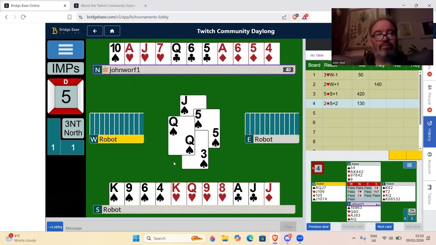Screen dimensions: 436x245
Task: Click the Ace of hearts in North's hand
Action: point(132,54)
